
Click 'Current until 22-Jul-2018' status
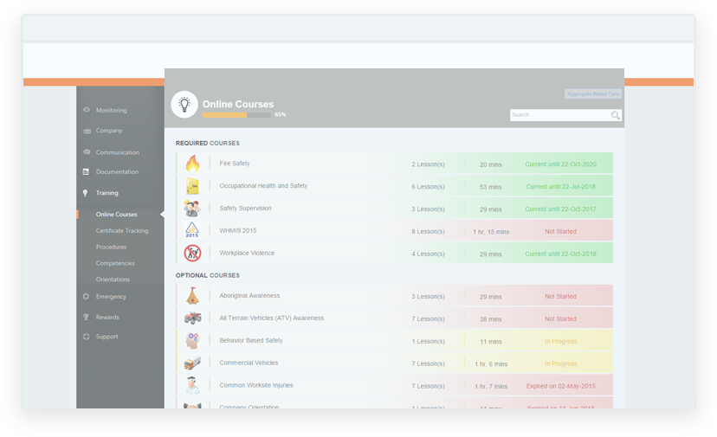[x=560, y=187]
